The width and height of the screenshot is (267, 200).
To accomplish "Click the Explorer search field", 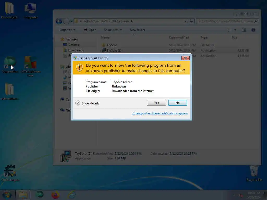I will tap(227, 21).
